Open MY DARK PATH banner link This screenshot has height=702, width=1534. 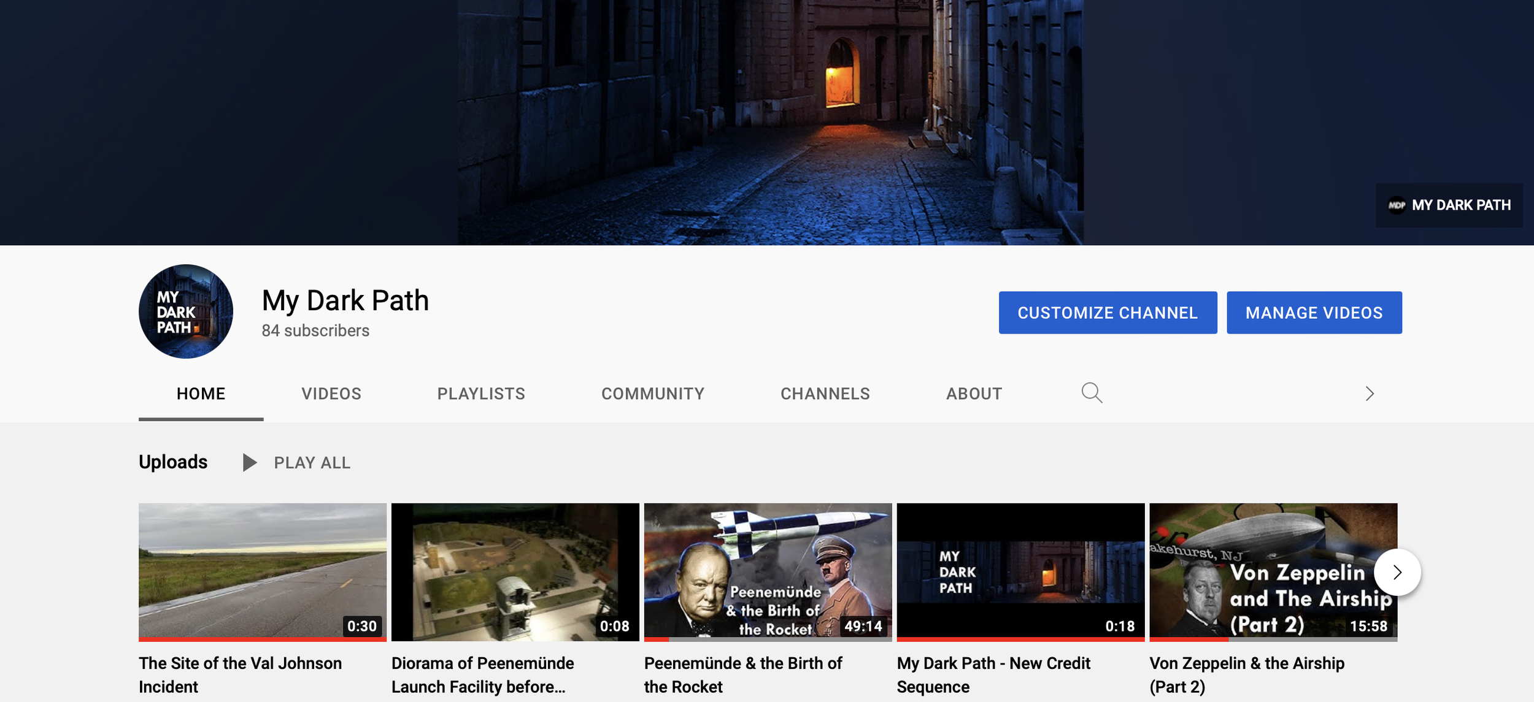click(x=1460, y=205)
